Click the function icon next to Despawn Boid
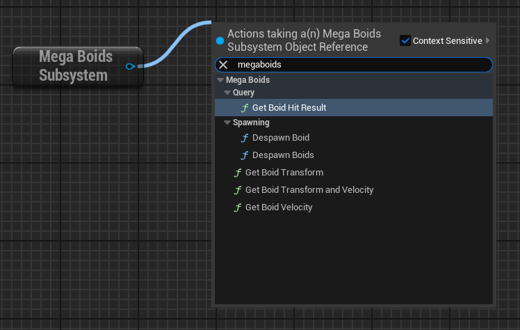 click(x=244, y=138)
